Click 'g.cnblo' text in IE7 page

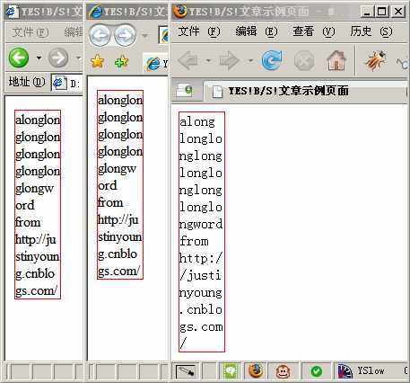point(118,254)
